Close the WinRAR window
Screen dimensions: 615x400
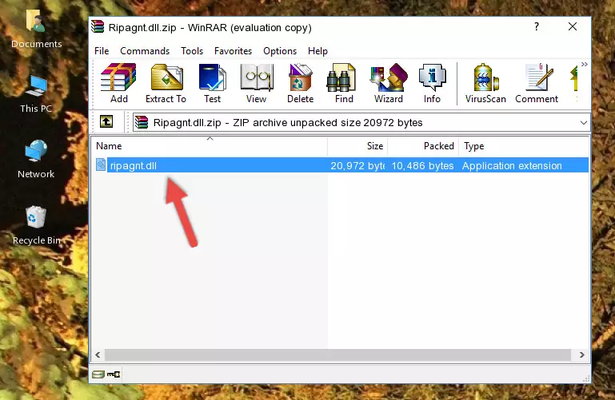pos(573,26)
